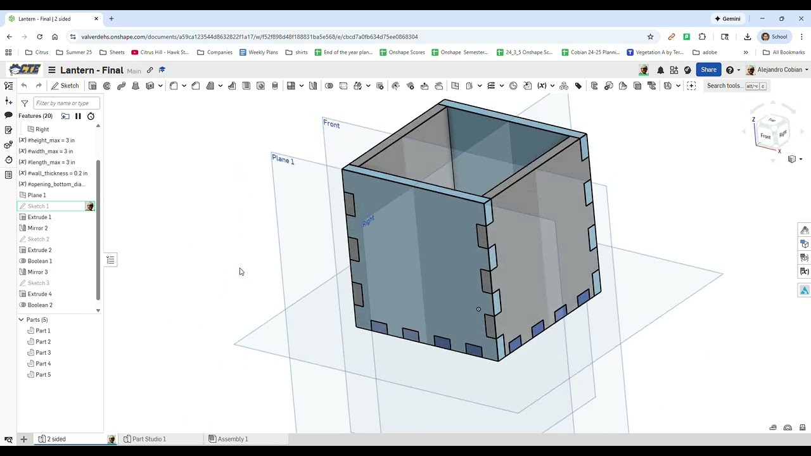
Task: Select Boolean 1 feature
Action: (40, 261)
